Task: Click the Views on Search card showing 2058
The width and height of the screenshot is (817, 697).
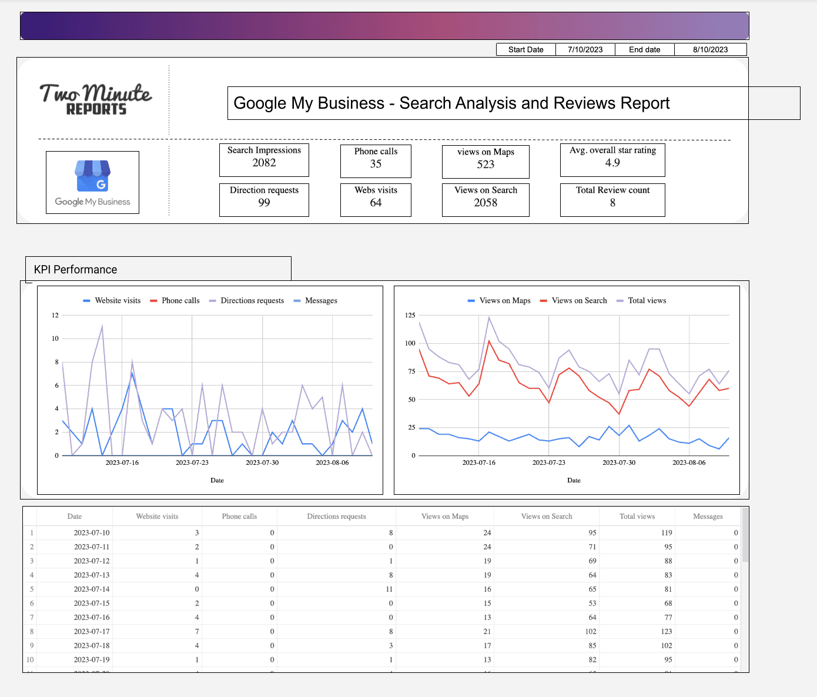Action: (485, 200)
